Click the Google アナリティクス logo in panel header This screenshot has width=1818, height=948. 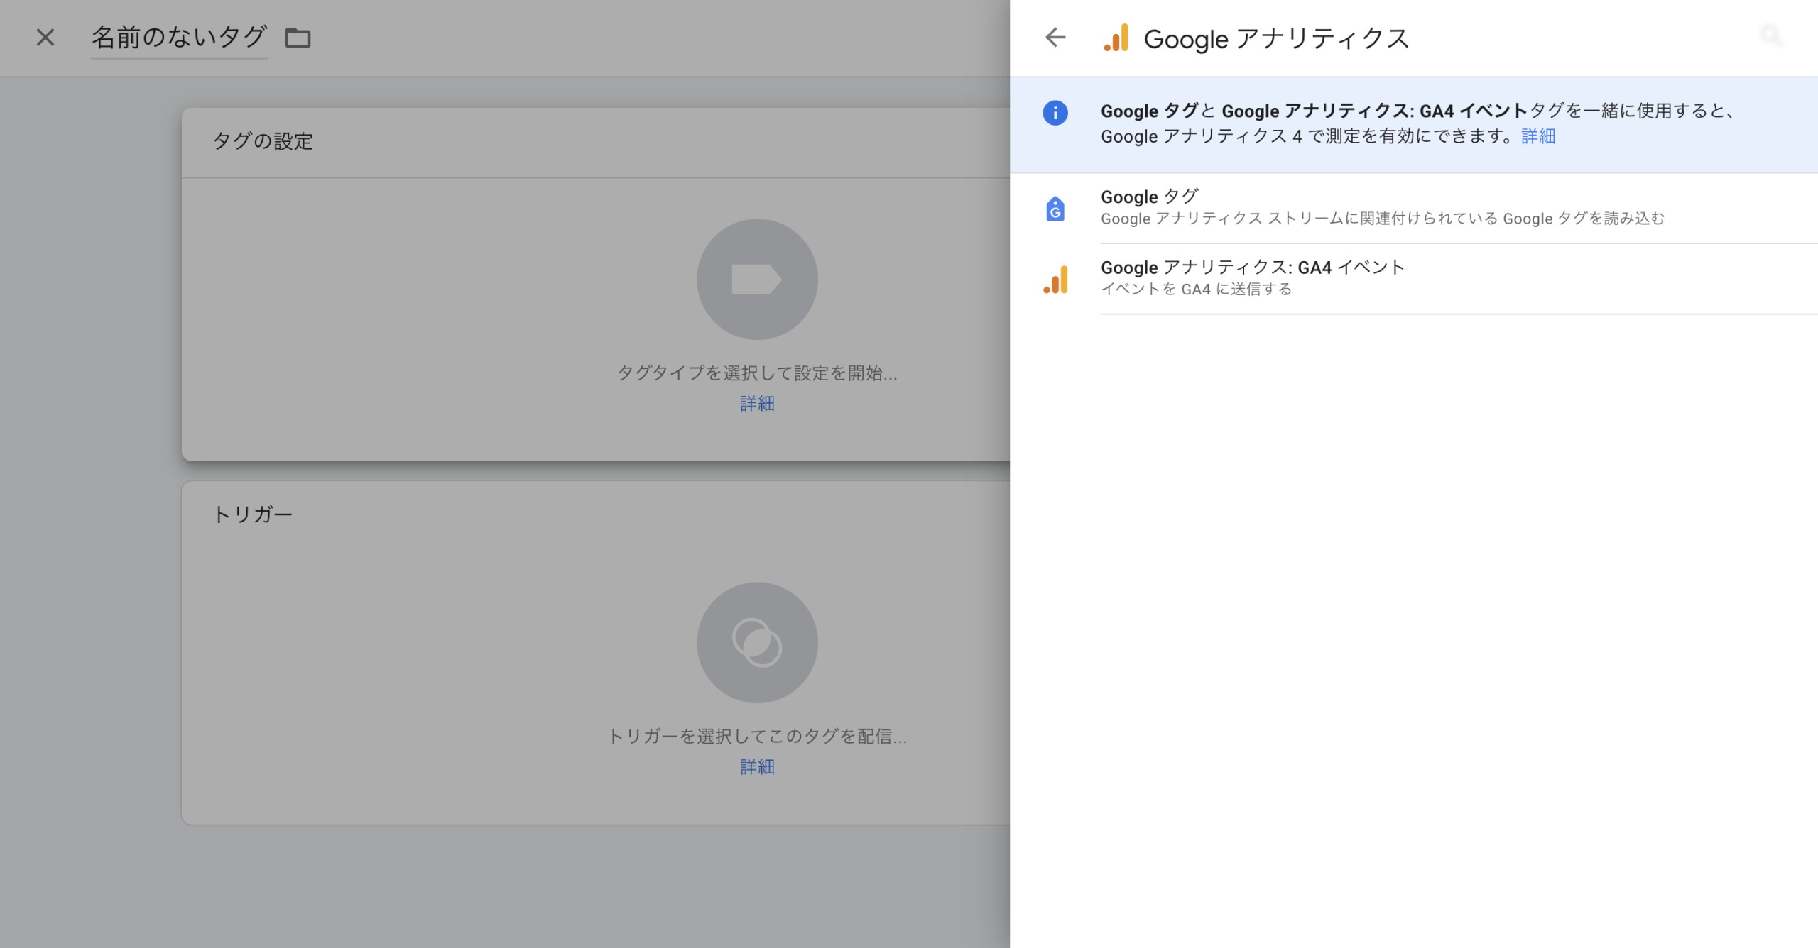1116,38
